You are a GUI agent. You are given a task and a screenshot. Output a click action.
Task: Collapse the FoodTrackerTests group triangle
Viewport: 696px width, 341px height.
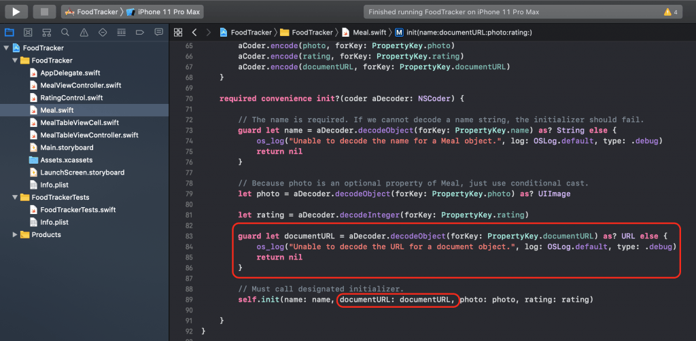[x=15, y=197]
